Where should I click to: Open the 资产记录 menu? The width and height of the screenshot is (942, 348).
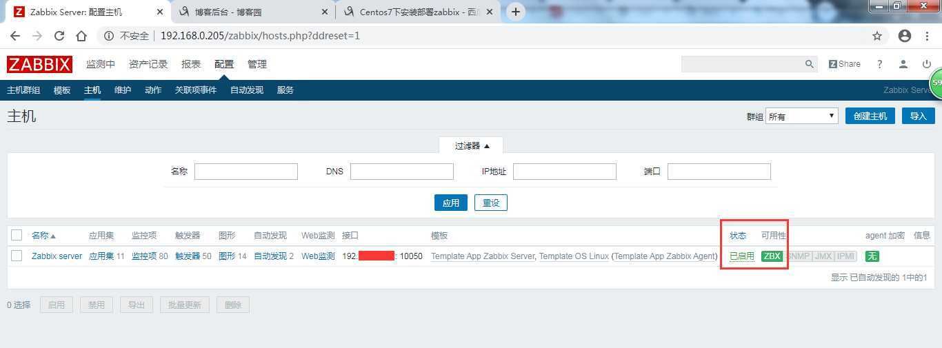pos(148,64)
